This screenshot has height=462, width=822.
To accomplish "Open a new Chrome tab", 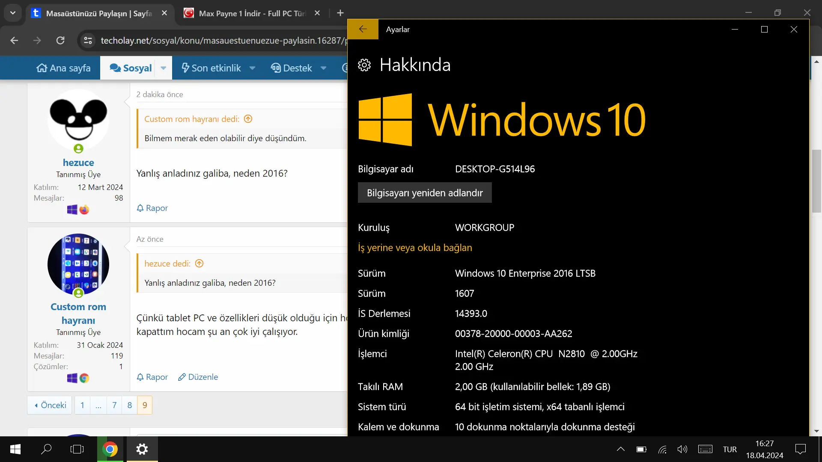I will (x=340, y=13).
